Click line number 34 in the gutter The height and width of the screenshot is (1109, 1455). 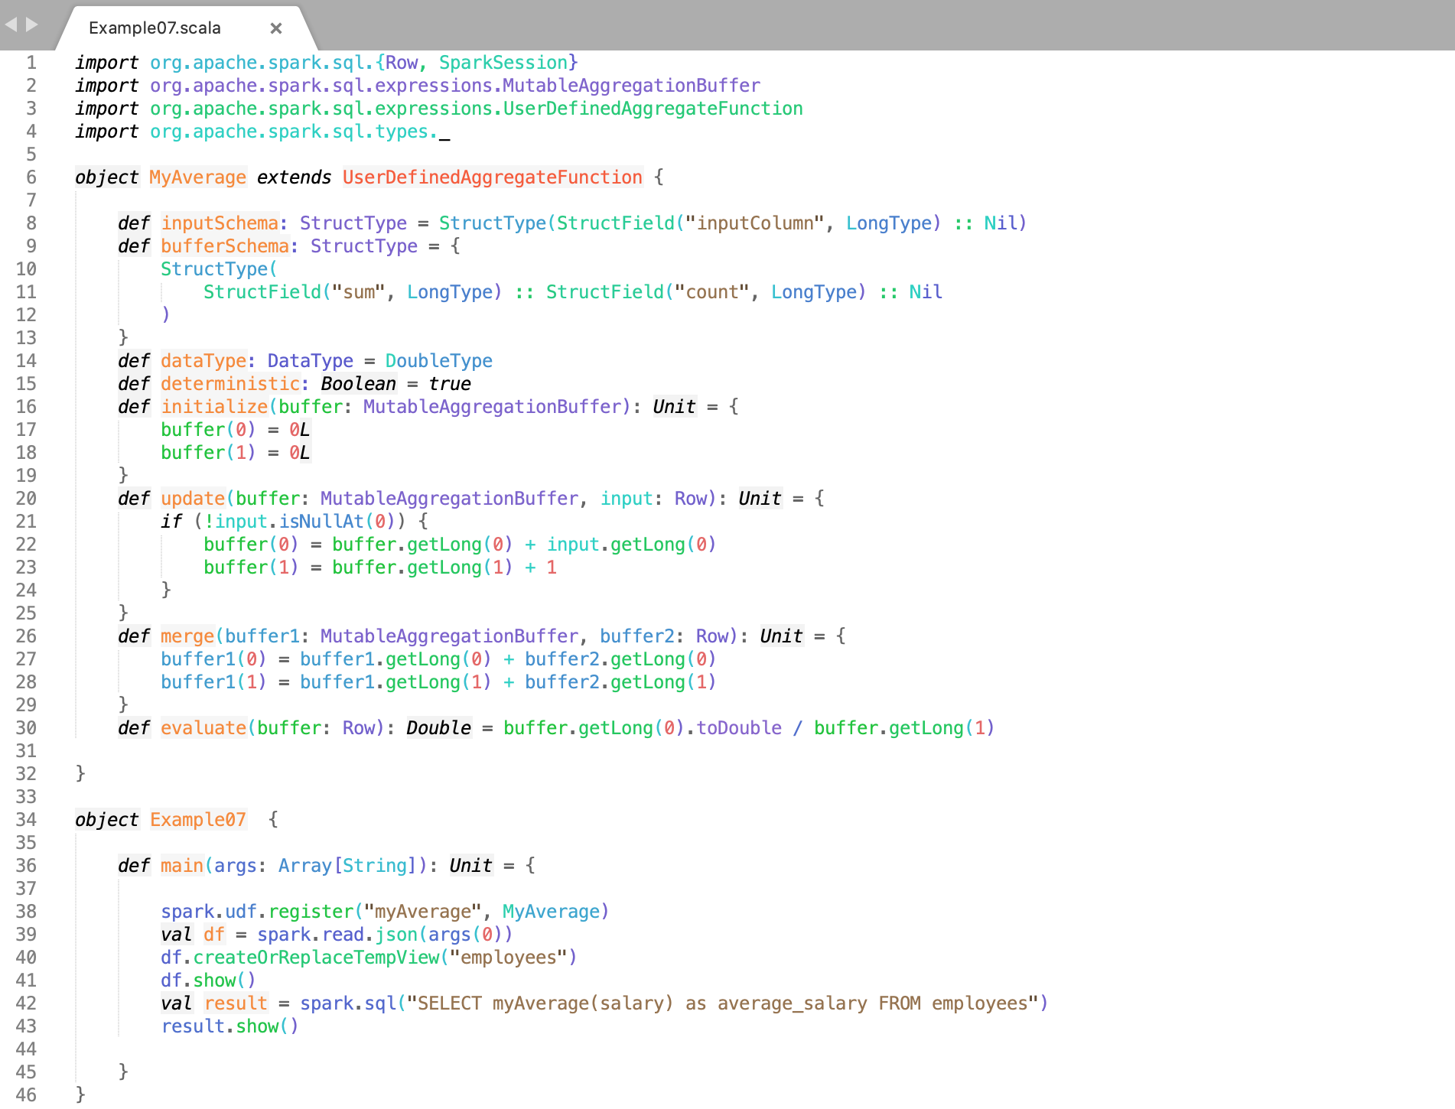tap(25, 819)
